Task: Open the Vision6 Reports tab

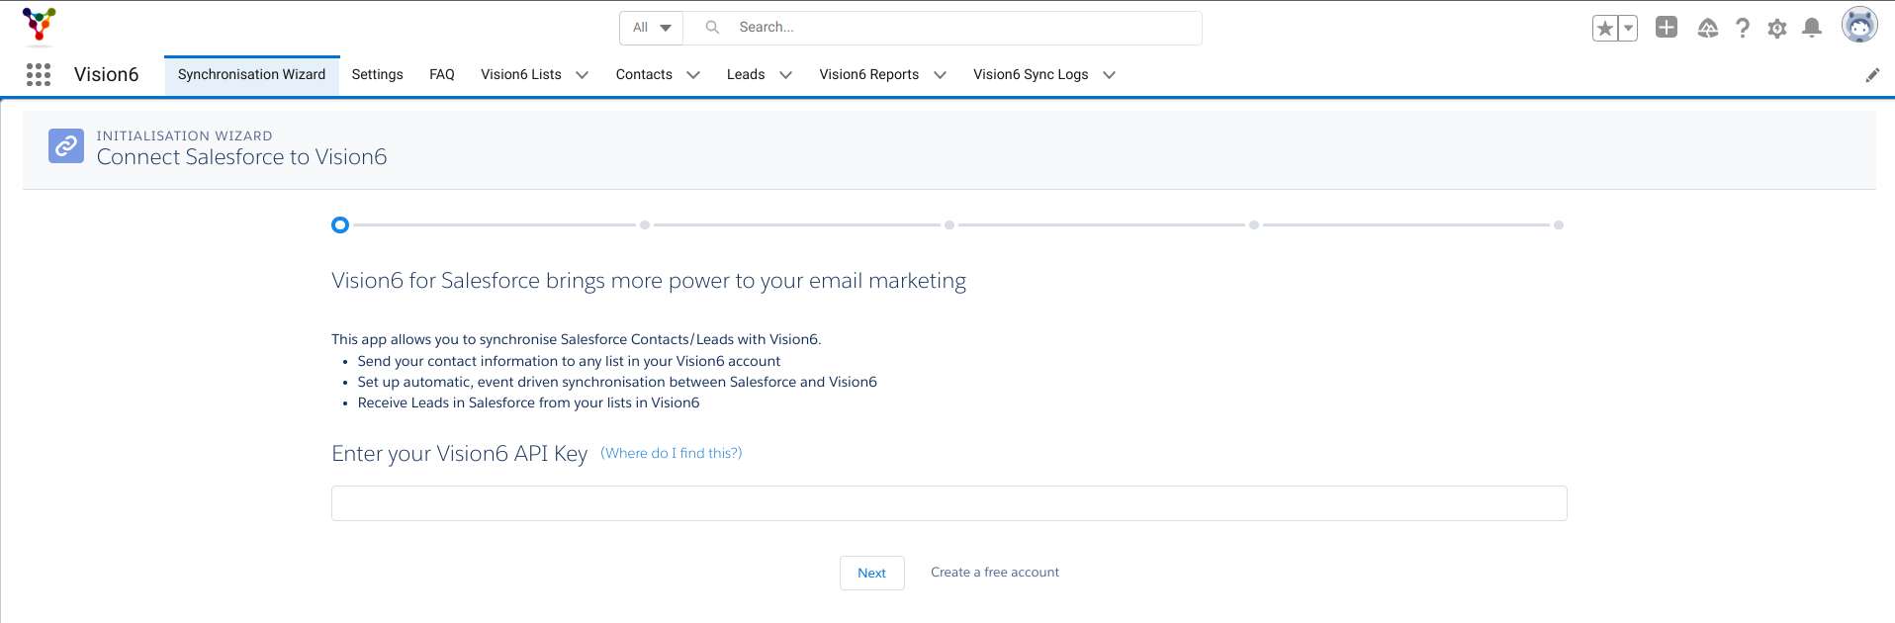Action: (x=869, y=75)
